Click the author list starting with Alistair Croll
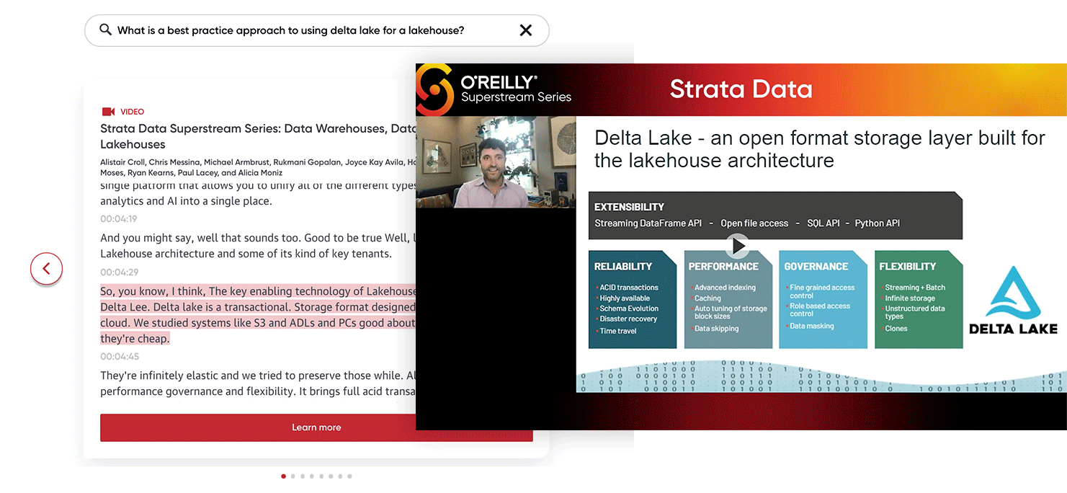 click(x=258, y=167)
